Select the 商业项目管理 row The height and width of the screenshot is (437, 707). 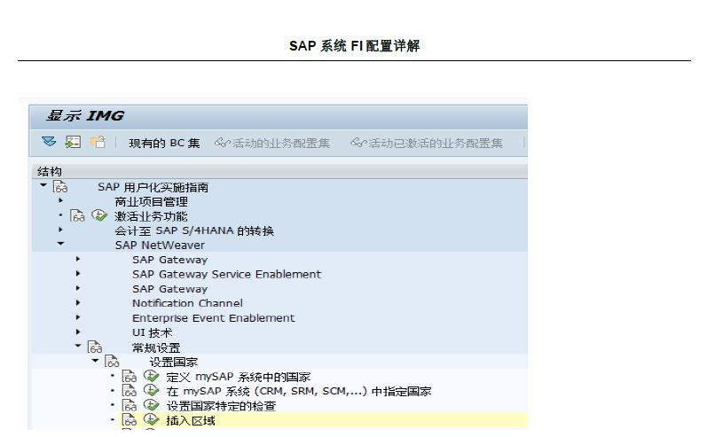(151, 201)
